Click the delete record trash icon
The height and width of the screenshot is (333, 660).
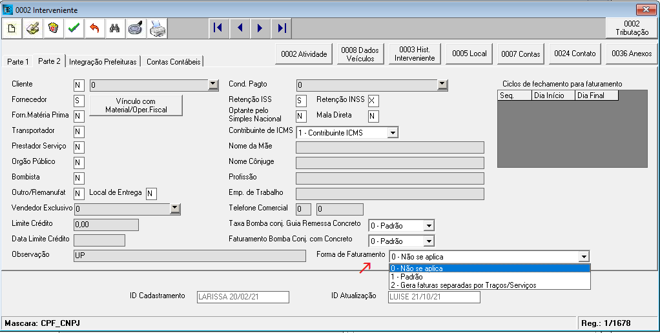click(53, 28)
